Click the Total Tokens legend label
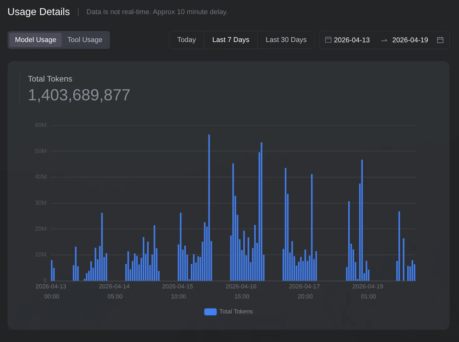The image size is (459, 342). coord(236,312)
